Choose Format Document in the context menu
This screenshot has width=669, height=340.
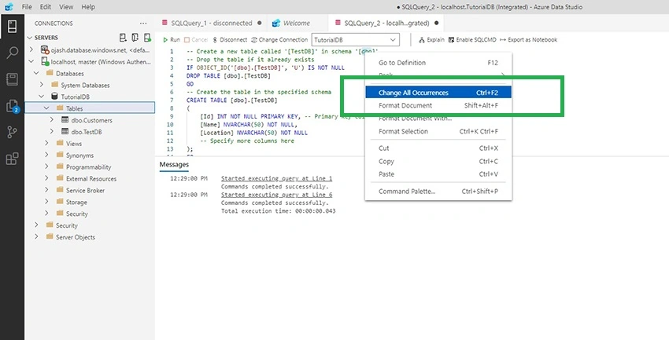click(438, 105)
